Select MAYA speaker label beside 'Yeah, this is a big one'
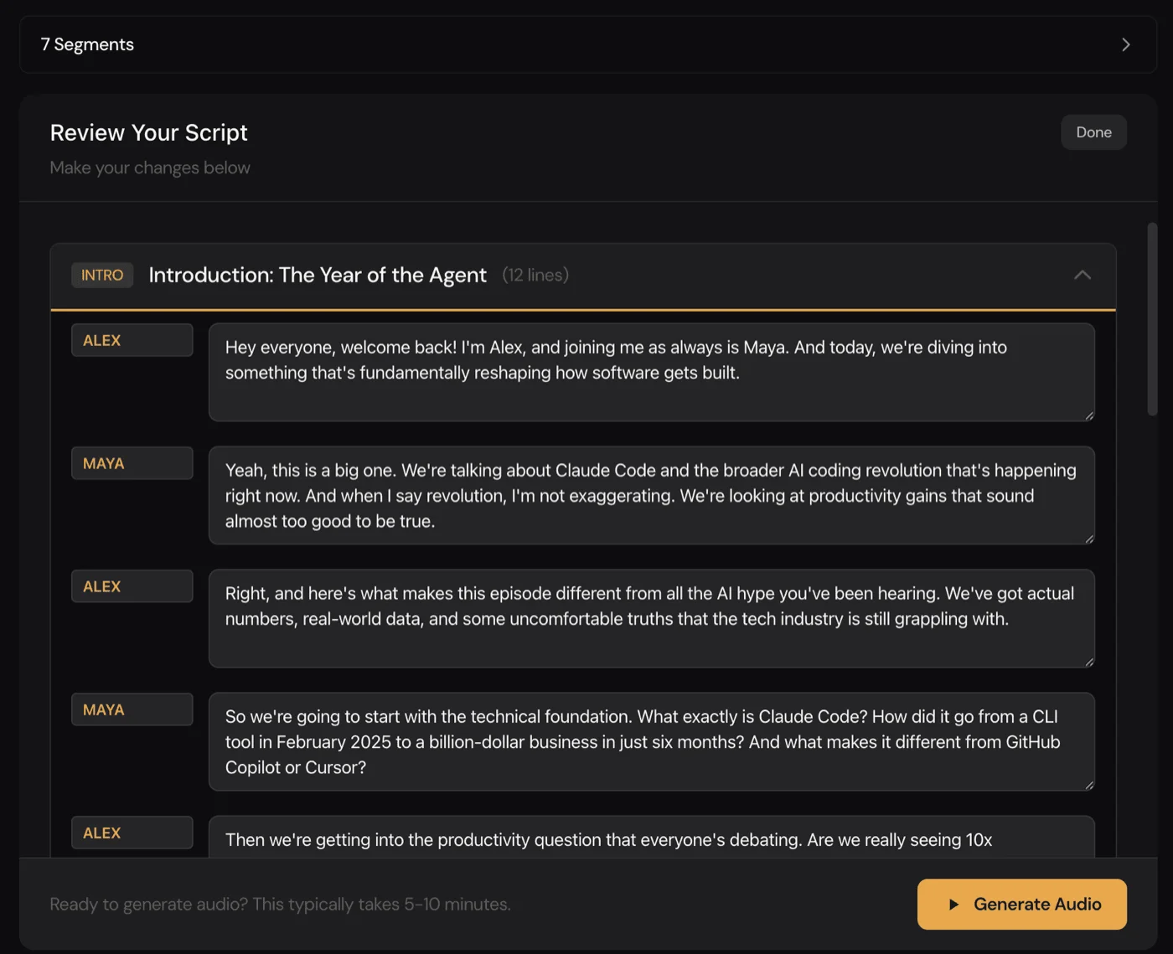Screen dimensions: 1173x954 click(132, 463)
